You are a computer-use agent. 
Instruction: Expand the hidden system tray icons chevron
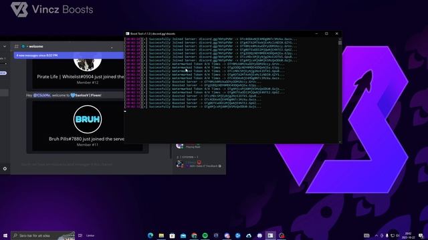[376, 235]
